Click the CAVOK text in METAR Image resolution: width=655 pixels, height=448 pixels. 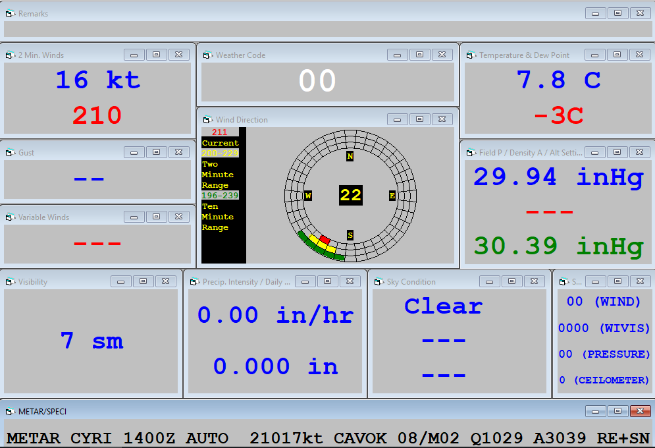360,438
